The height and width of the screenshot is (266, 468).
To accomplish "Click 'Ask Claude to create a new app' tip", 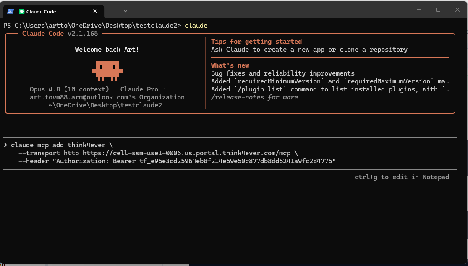I will [309, 50].
